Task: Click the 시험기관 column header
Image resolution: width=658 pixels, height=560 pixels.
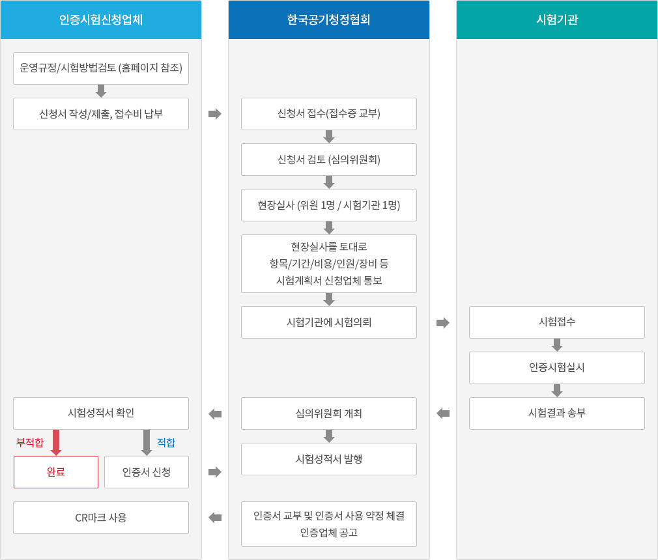Action: (557, 20)
